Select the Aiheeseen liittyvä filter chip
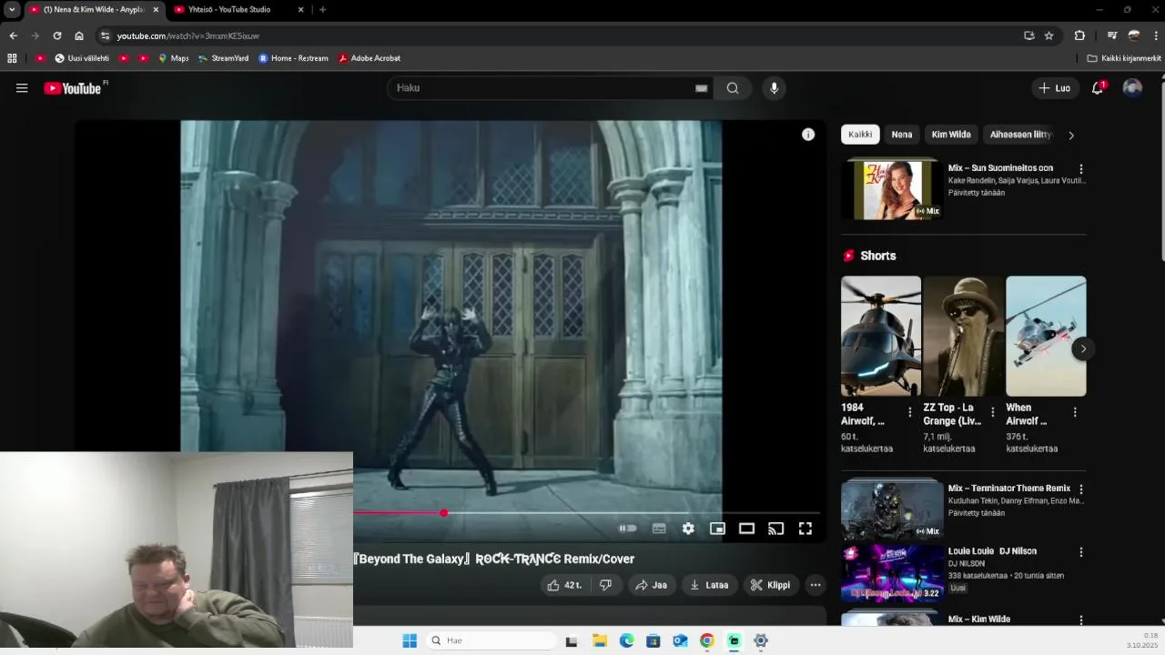Image resolution: width=1165 pixels, height=655 pixels. pyautogui.click(x=1020, y=135)
